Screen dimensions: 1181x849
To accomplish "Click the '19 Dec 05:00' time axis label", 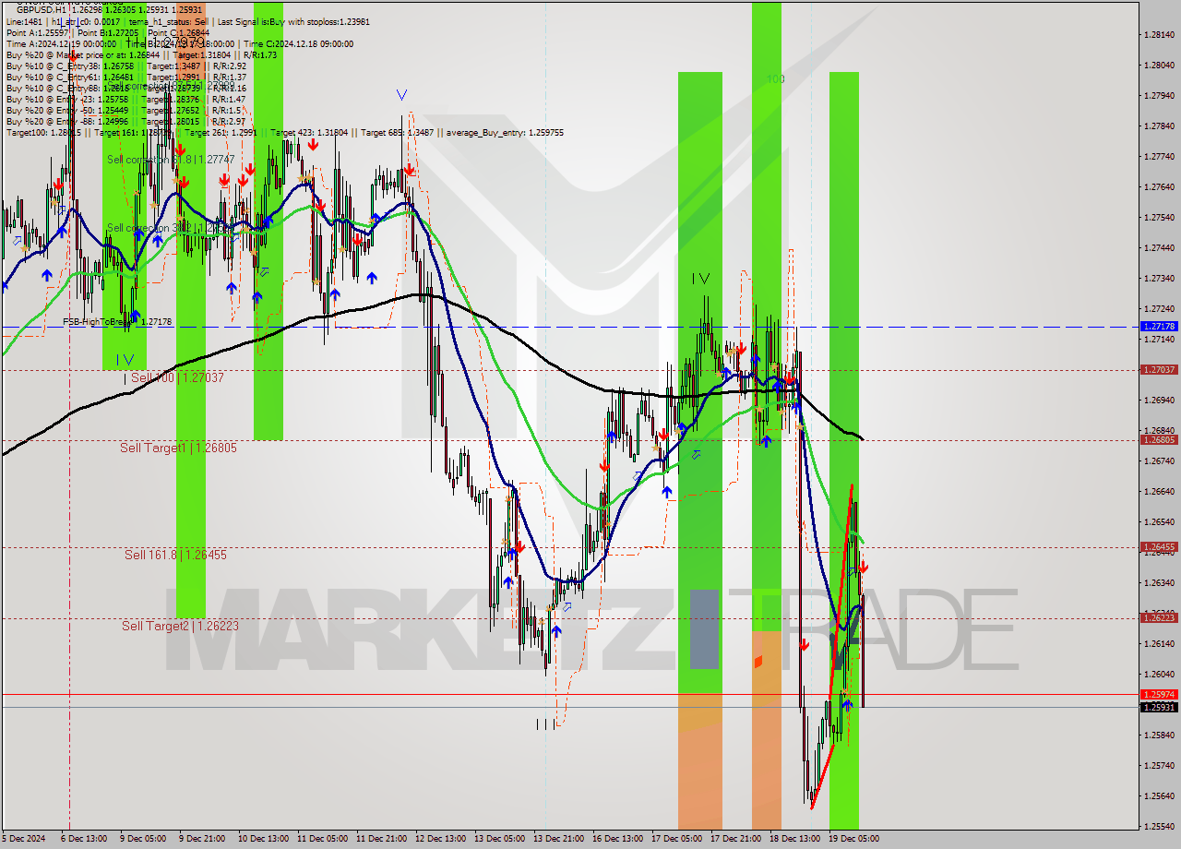I will 854,839.
